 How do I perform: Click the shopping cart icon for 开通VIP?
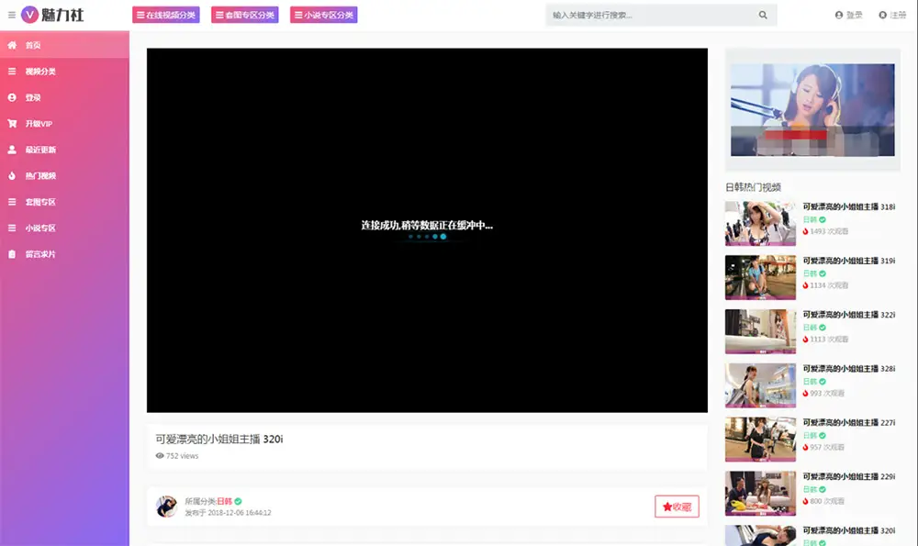[x=12, y=123]
